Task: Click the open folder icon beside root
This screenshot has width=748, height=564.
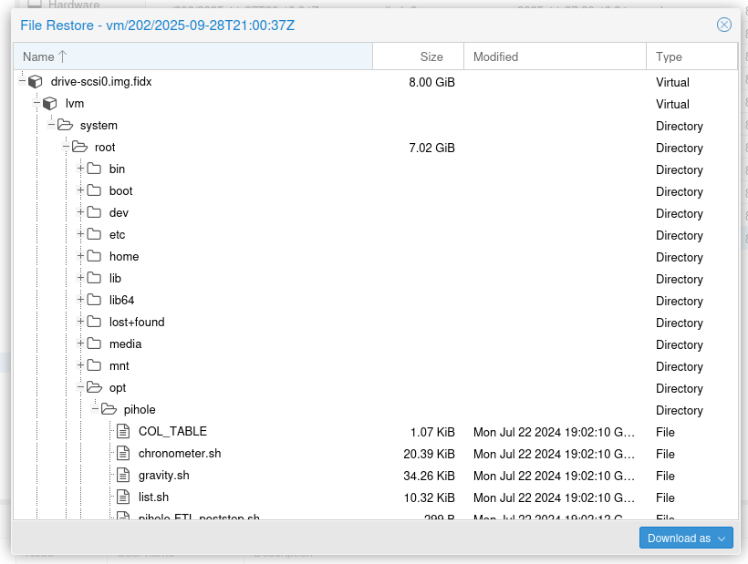Action: 80,147
